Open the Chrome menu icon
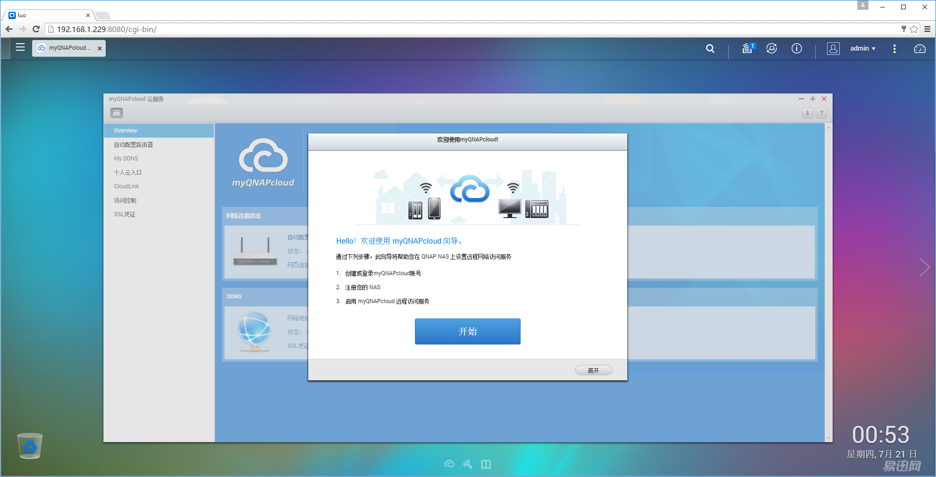Viewport: 936px width, 477px height. (x=927, y=29)
